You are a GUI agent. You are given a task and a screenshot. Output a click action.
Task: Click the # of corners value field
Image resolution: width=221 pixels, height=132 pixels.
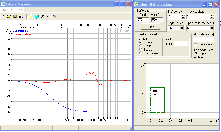pos(175,17)
